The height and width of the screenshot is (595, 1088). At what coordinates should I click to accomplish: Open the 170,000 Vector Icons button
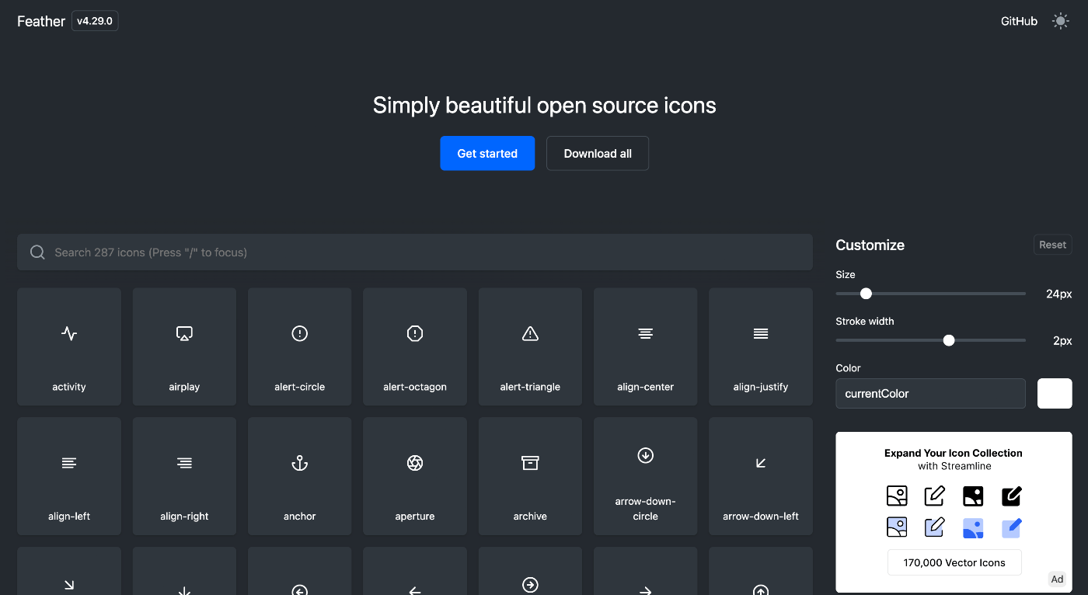click(x=954, y=562)
